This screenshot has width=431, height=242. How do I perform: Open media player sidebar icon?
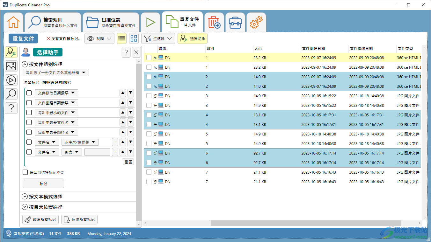click(x=11, y=80)
